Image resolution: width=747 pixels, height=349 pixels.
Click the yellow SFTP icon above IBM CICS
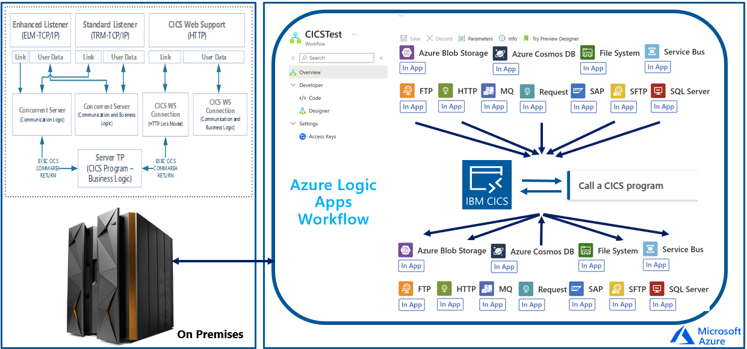[x=618, y=91]
